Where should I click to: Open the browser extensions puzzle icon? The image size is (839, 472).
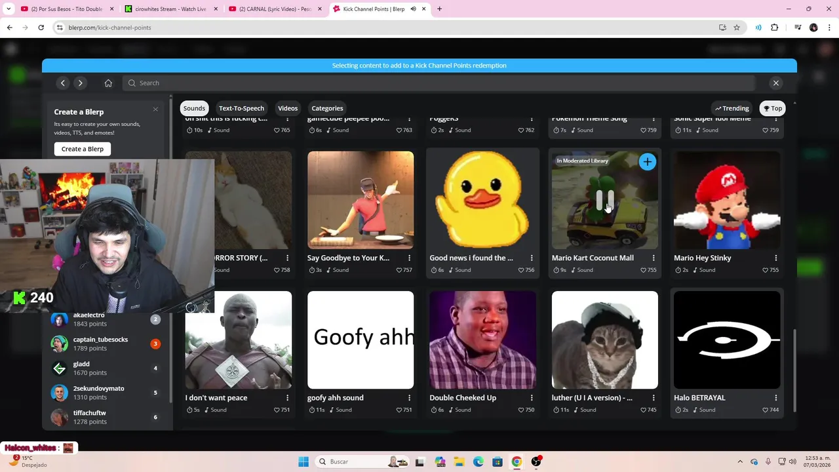[x=775, y=28]
